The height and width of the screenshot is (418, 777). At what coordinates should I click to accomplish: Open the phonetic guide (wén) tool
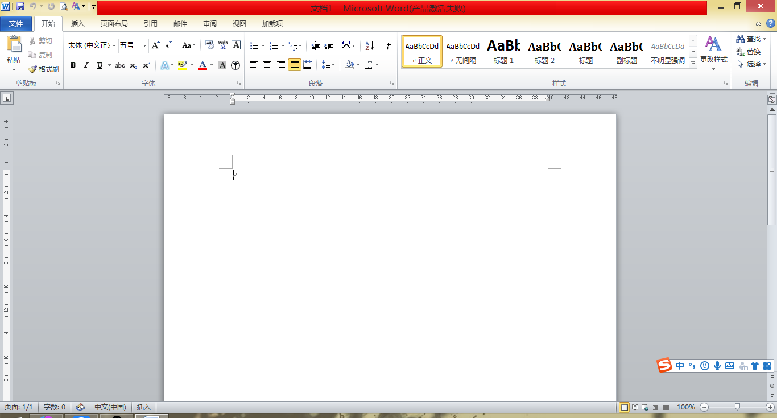[x=223, y=45]
